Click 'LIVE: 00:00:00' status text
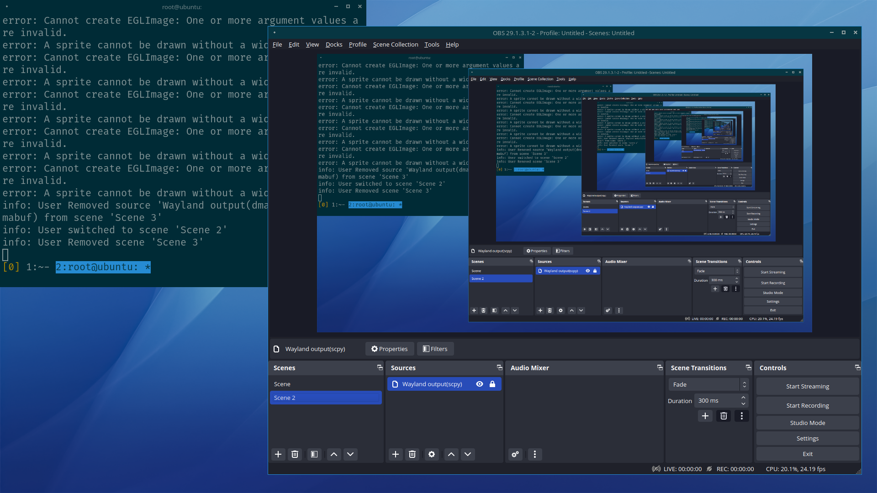This screenshot has height=493, width=877. 682,469
